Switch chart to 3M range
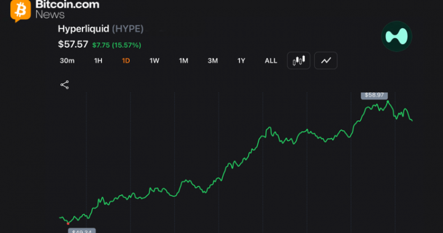 (x=213, y=61)
